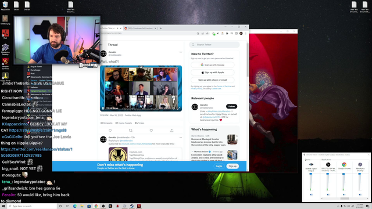Expand the tweet video to fullscreen
This screenshot has height=209, width=372.
tap(178, 109)
